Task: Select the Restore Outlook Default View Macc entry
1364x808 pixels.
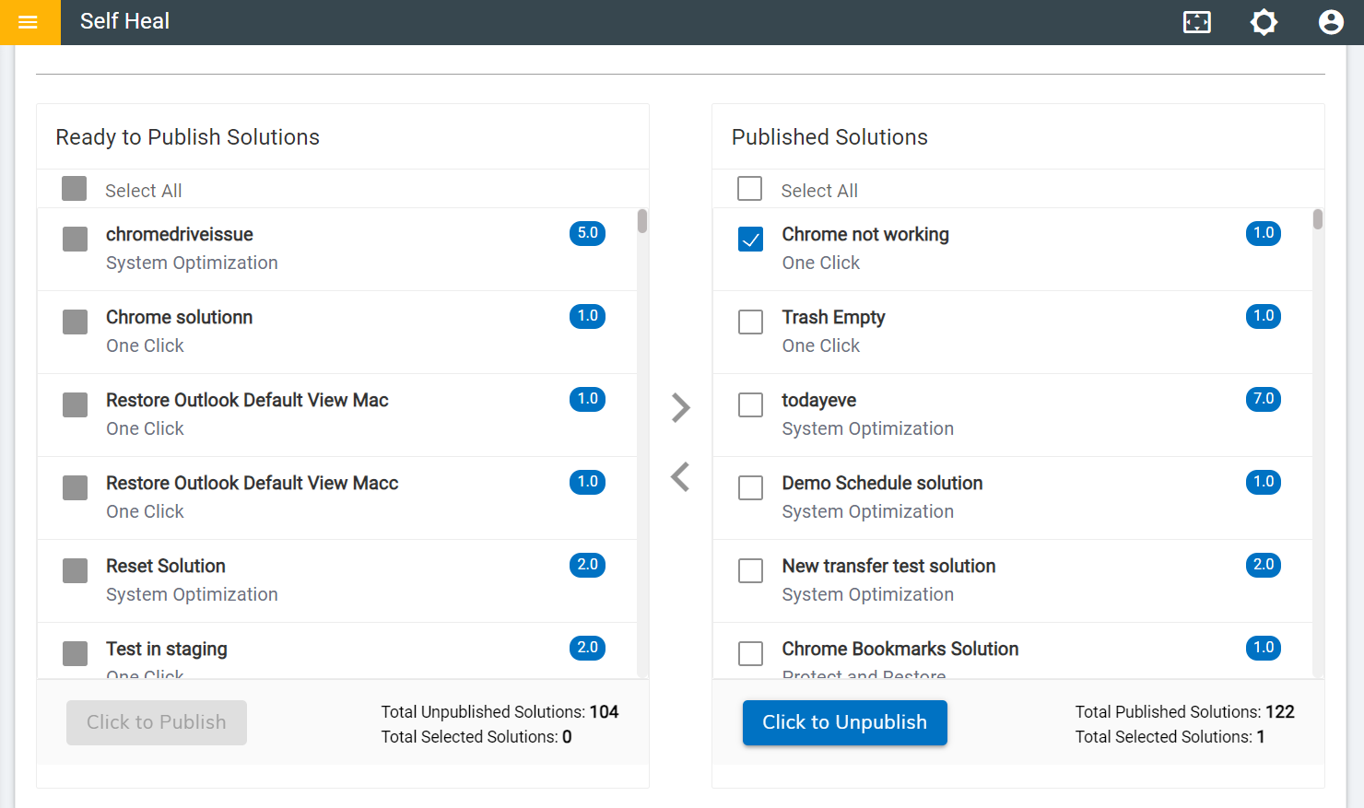Action: click(x=252, y=483)
